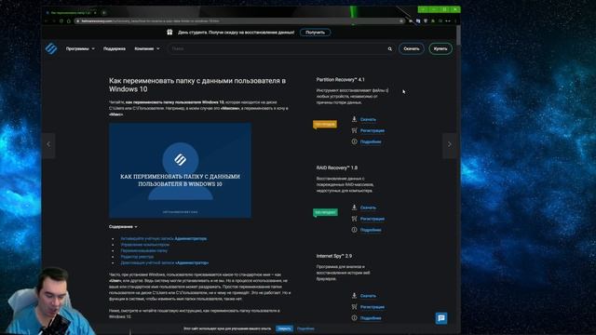The width and height of the screenshot is (596, 335).
Task: Click the search magnifier icon
Action: (389, 48)
